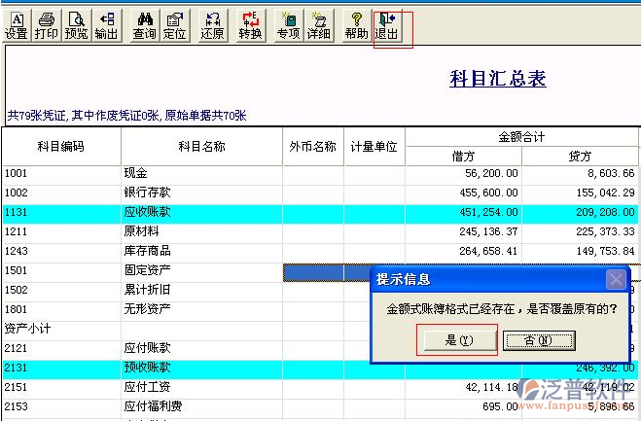
Task: Select the 外币名称 column header
Action: (x=313, y=146)
